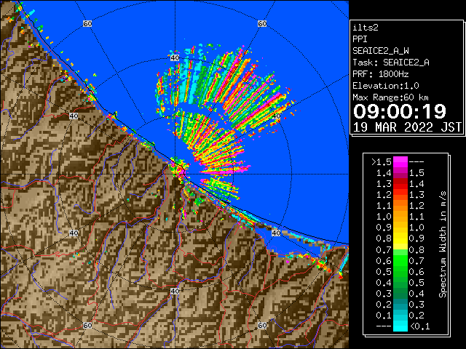Click the "Max Range:60 km" text
Viewport: 466px width, 349px height.
click(390, 97)
